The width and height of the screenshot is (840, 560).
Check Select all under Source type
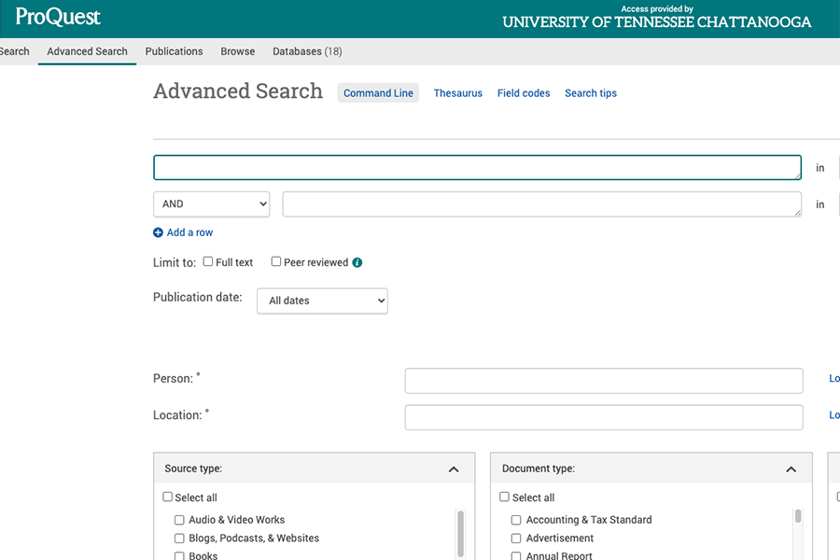[168, 497]
